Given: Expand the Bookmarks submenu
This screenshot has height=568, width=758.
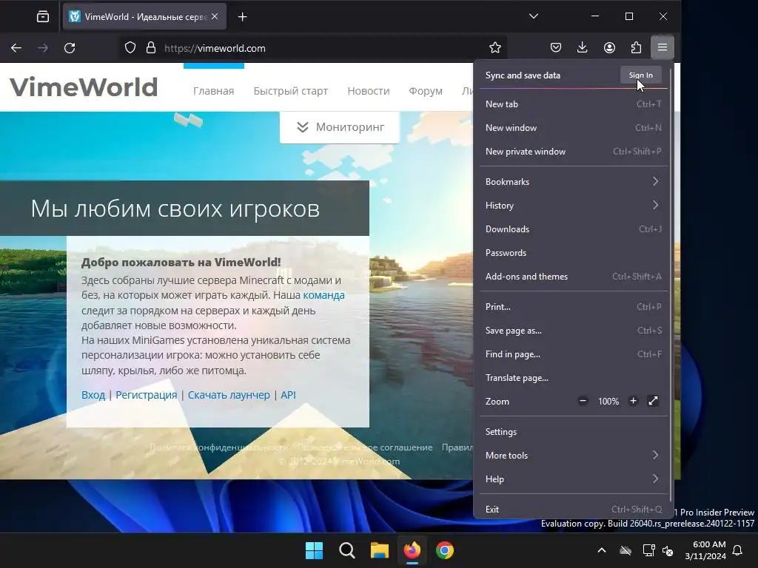Looking at the screenshot, I should pos(574,182).
